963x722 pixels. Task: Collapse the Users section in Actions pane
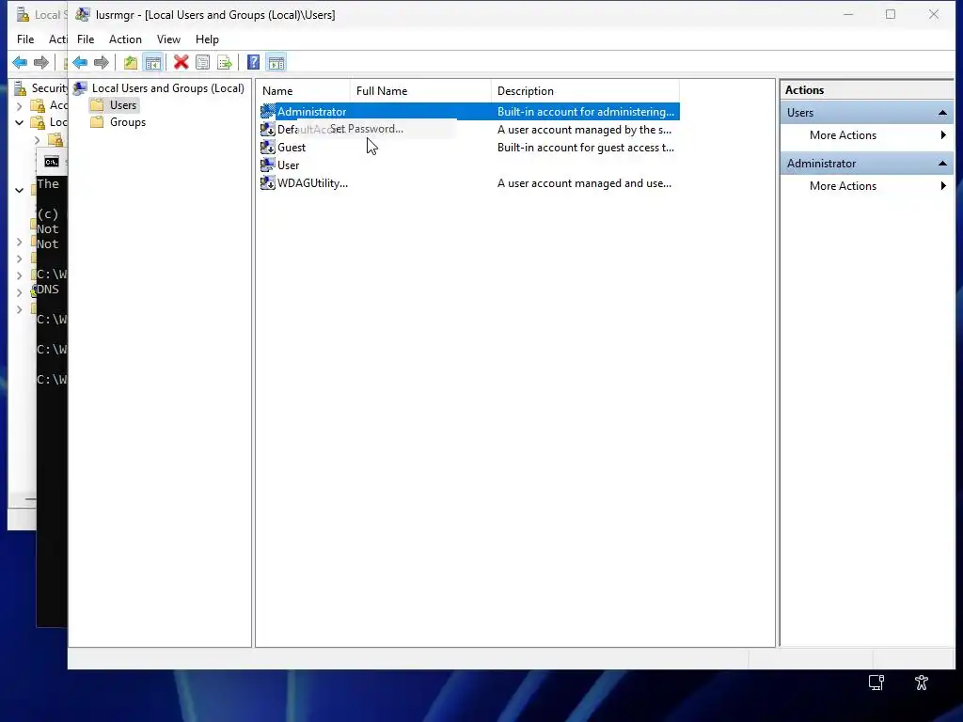coord(942,113)
